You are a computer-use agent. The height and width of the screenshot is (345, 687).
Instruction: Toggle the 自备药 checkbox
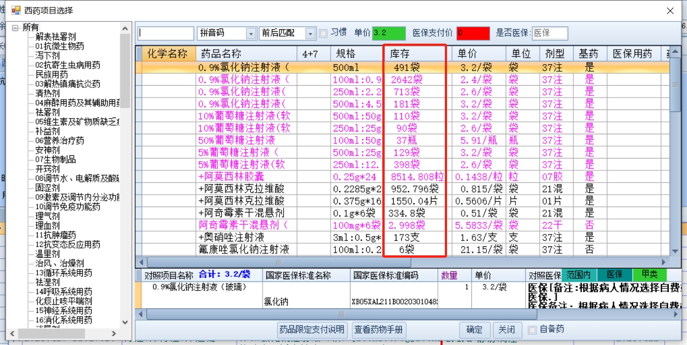point(532,329)
